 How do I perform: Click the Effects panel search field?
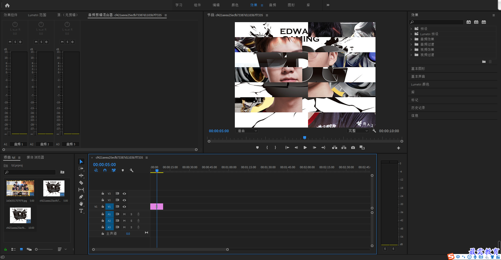[x=436, y=22]
